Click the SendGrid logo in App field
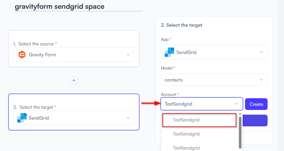Viewport: 284px width, 151px height. (169, 52)
